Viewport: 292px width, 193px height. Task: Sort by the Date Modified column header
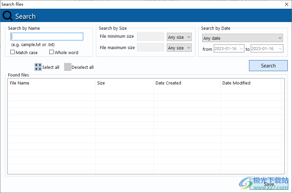[x=251, y=83]
